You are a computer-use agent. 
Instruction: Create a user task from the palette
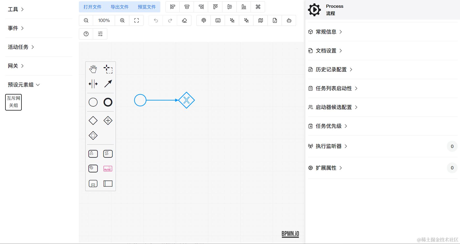[x=93, y=154]
